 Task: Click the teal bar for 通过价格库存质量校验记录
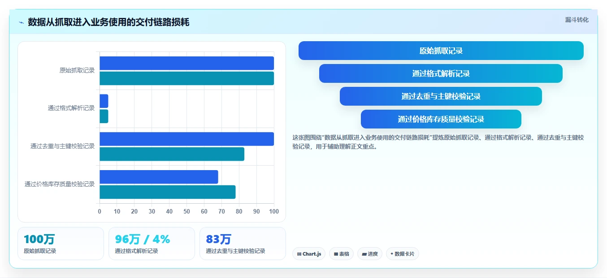167,192
